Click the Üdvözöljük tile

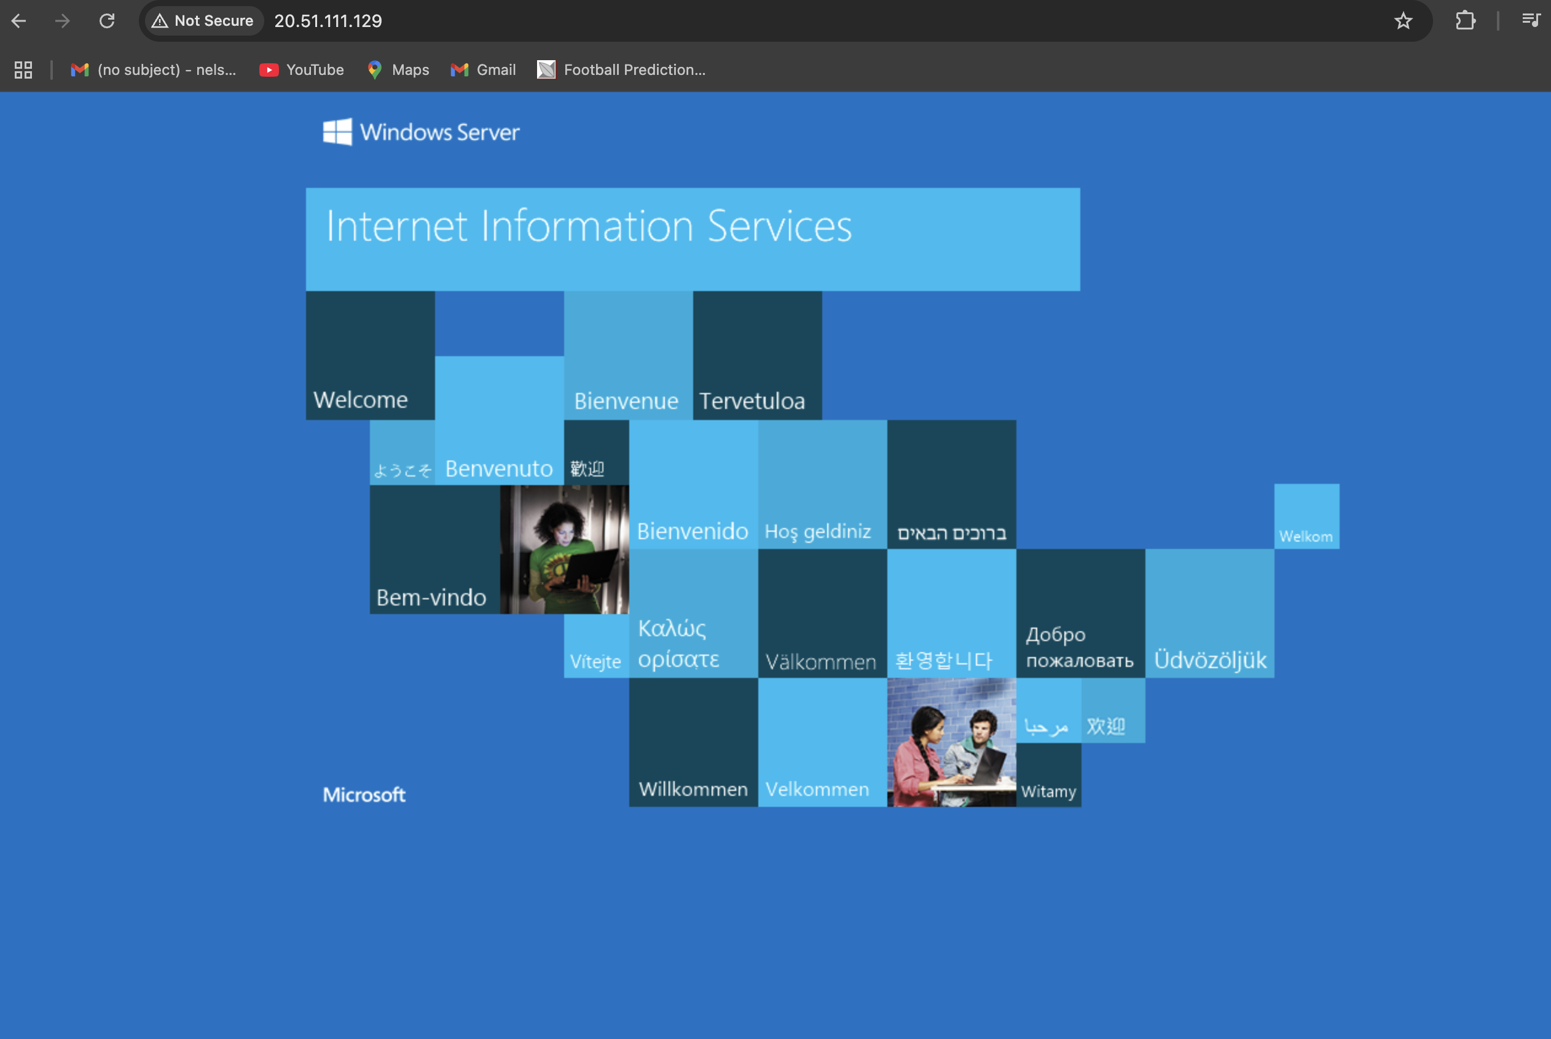pyautogui.click(x=1209, y=613)
